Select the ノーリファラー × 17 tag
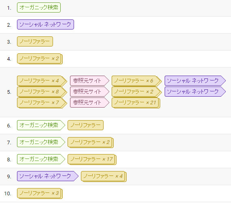This screenshot has height=203, width=231. [92, 159]
